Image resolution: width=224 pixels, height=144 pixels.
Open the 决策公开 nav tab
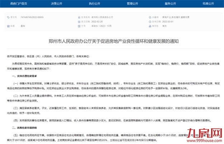(57, 4)
